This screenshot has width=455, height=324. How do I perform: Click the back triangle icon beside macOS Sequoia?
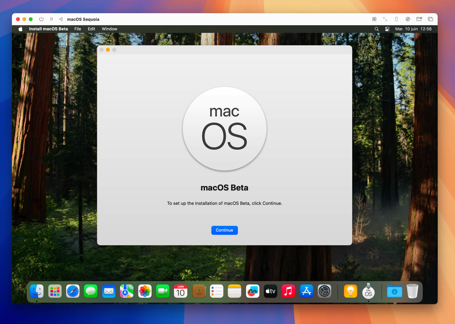61,19
